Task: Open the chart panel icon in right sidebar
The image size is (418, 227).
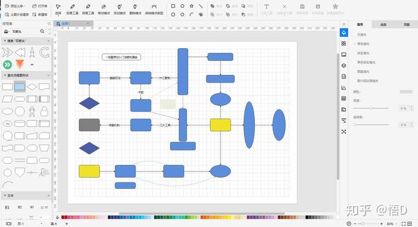Action: (344, 88)
